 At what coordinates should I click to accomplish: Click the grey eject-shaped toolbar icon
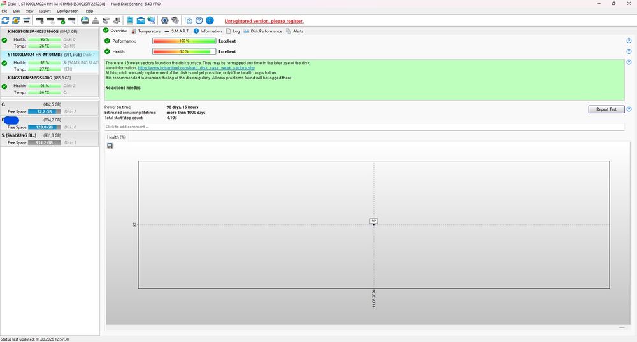(96, 20)
